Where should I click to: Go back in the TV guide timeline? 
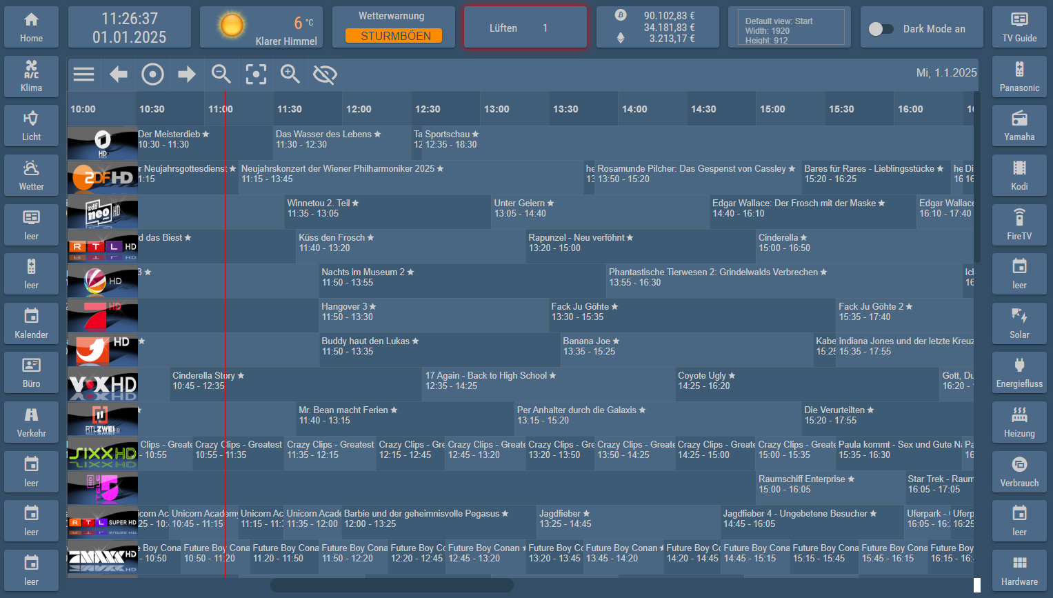pos(119,74)
